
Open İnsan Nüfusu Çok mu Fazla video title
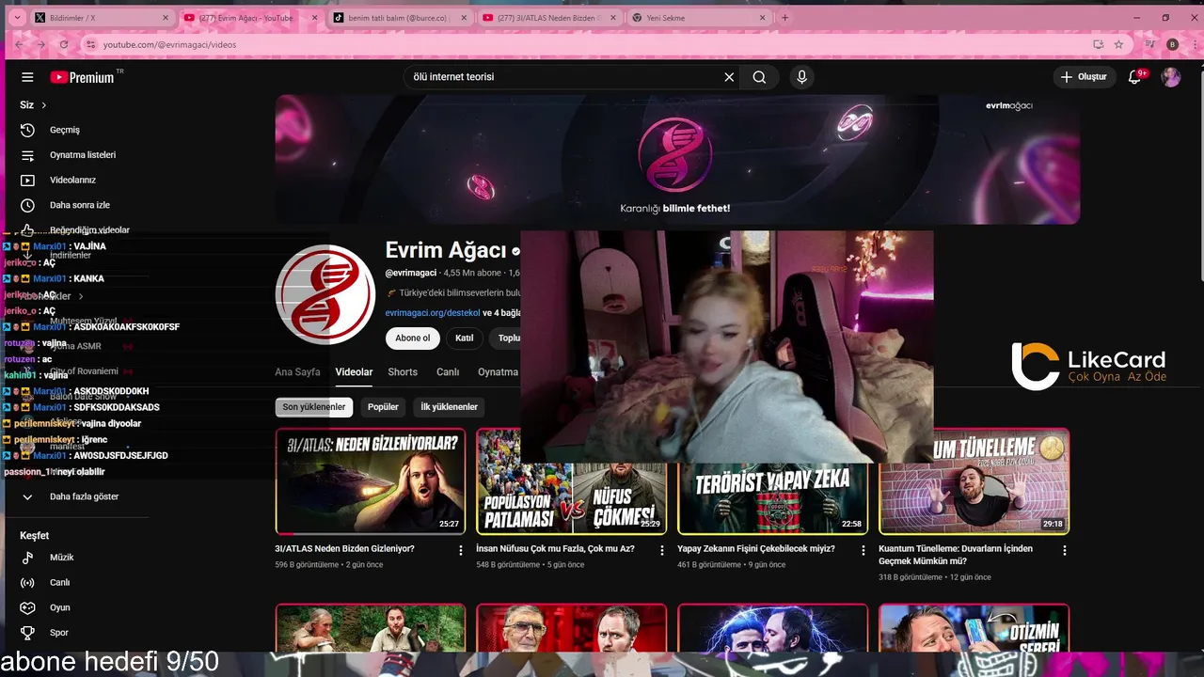pyautogui.click(x=555, y=548)
